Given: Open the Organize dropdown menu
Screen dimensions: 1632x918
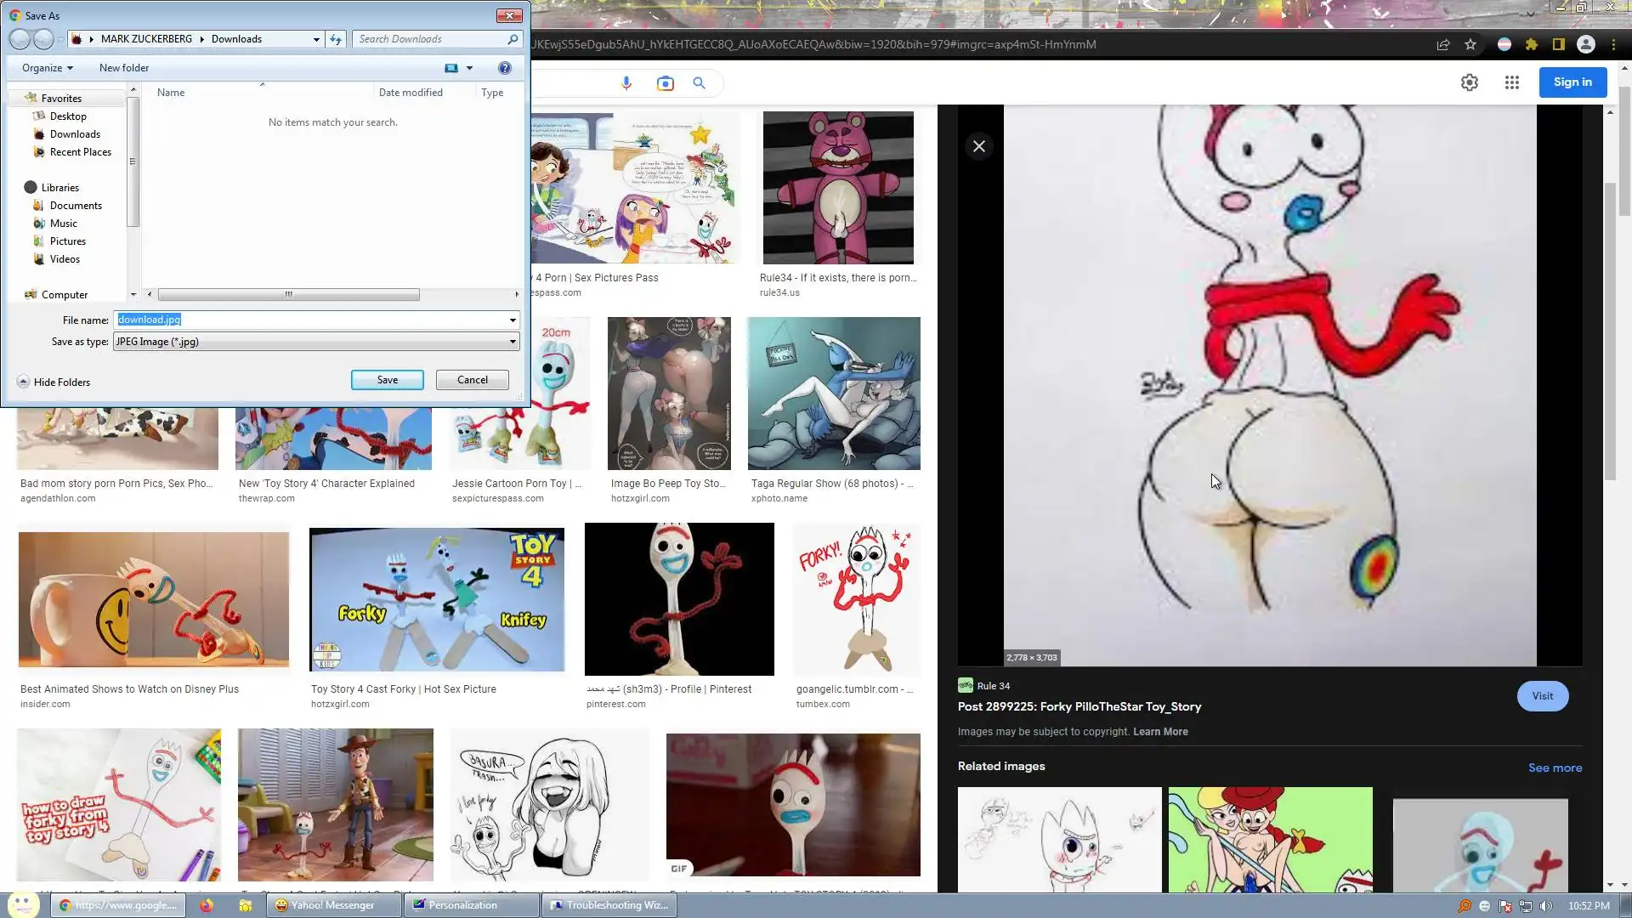Looking at the screenshot, I should click(x=47, y=68).
